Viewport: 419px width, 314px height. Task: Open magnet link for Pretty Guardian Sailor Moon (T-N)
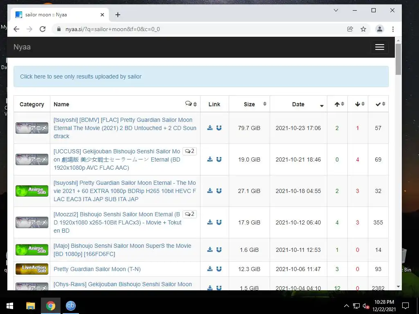(x=219, y=269)
